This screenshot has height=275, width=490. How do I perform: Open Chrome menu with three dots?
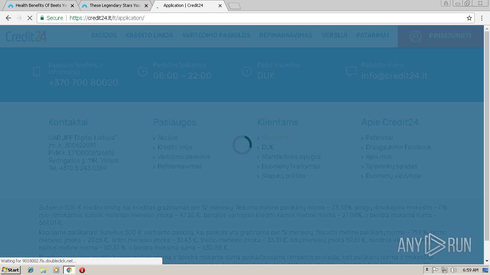click(x=482, y=18)
